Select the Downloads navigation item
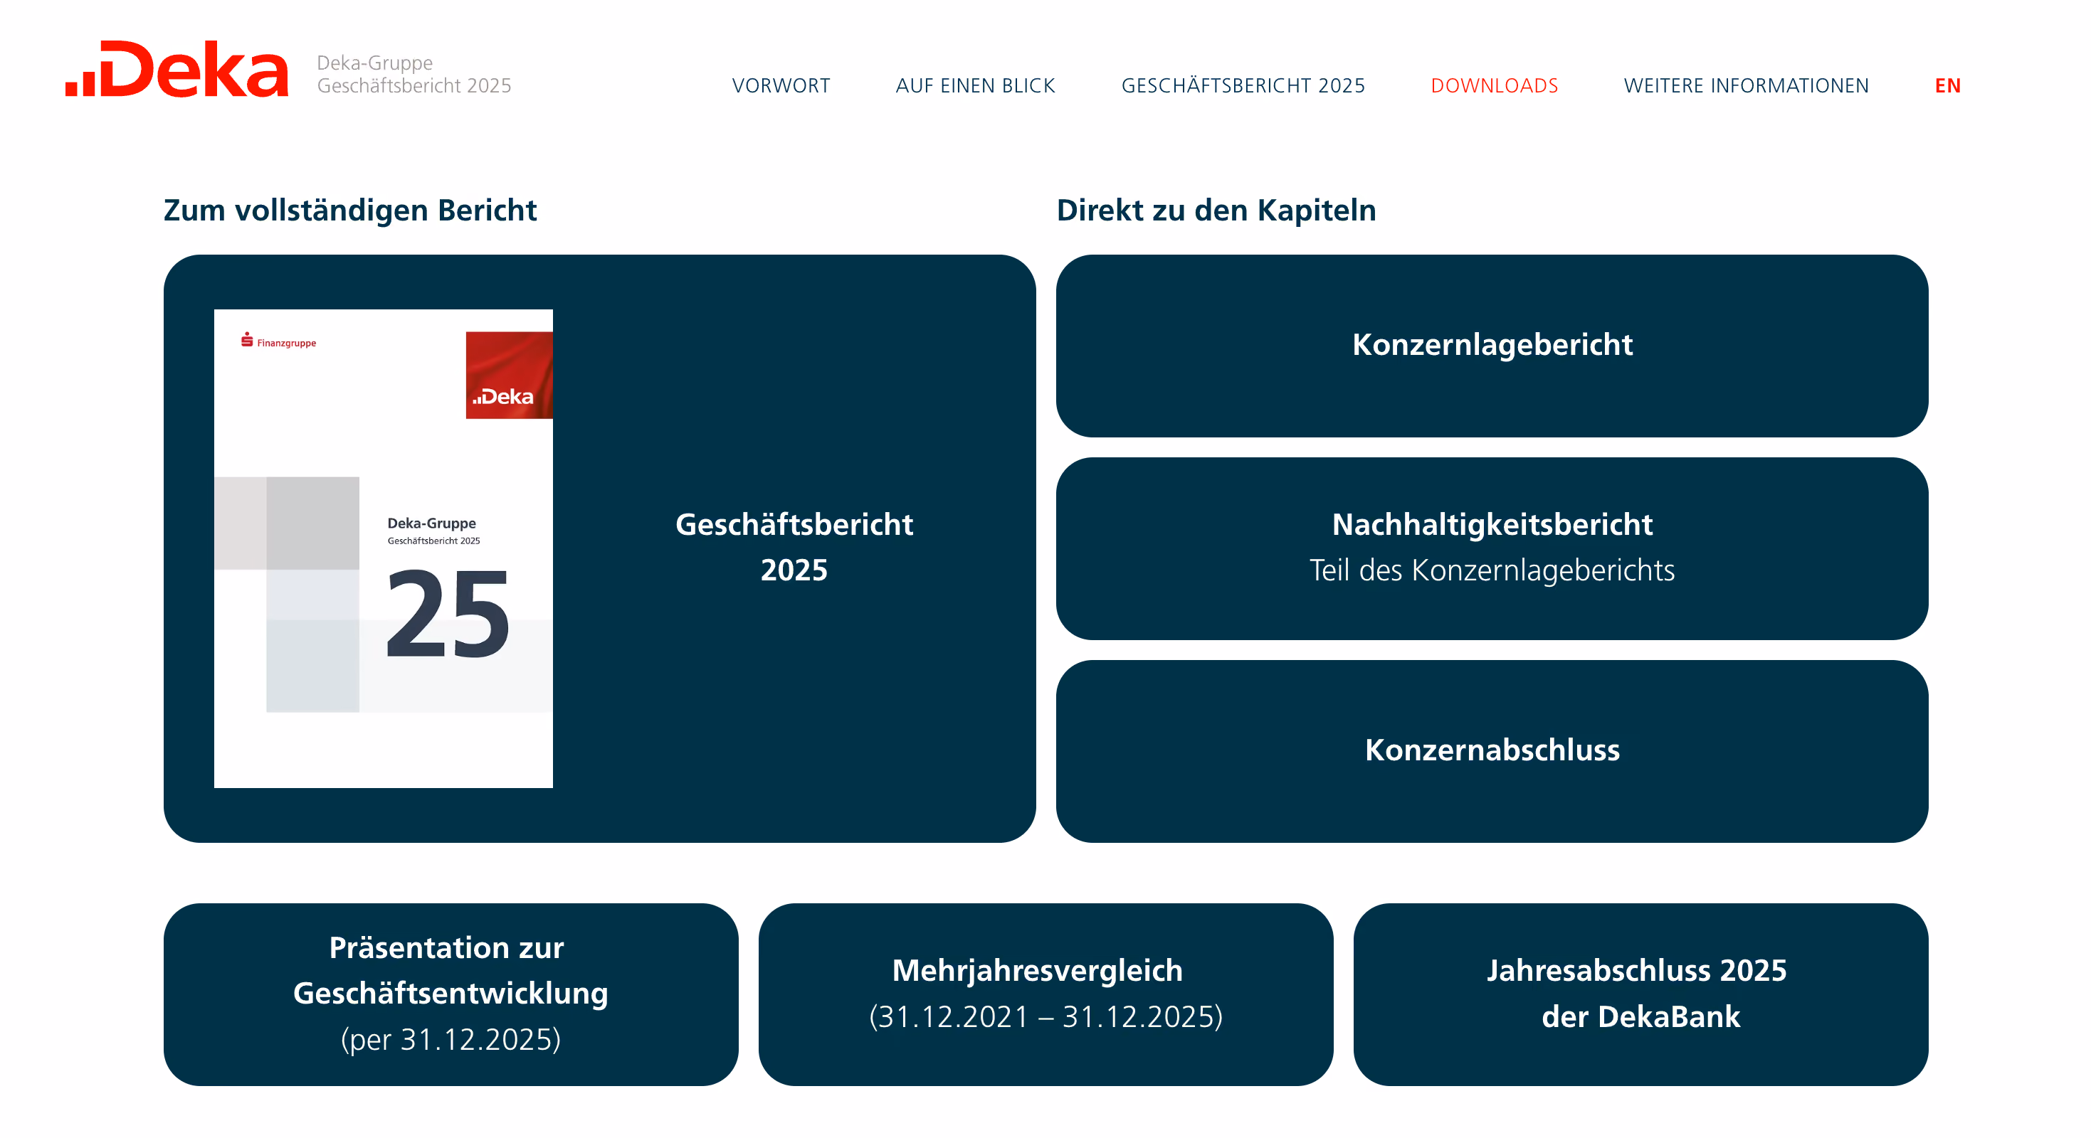Image resolution: width=2091 pixels, height=1138 pixels. click(x=1495, y=86)
